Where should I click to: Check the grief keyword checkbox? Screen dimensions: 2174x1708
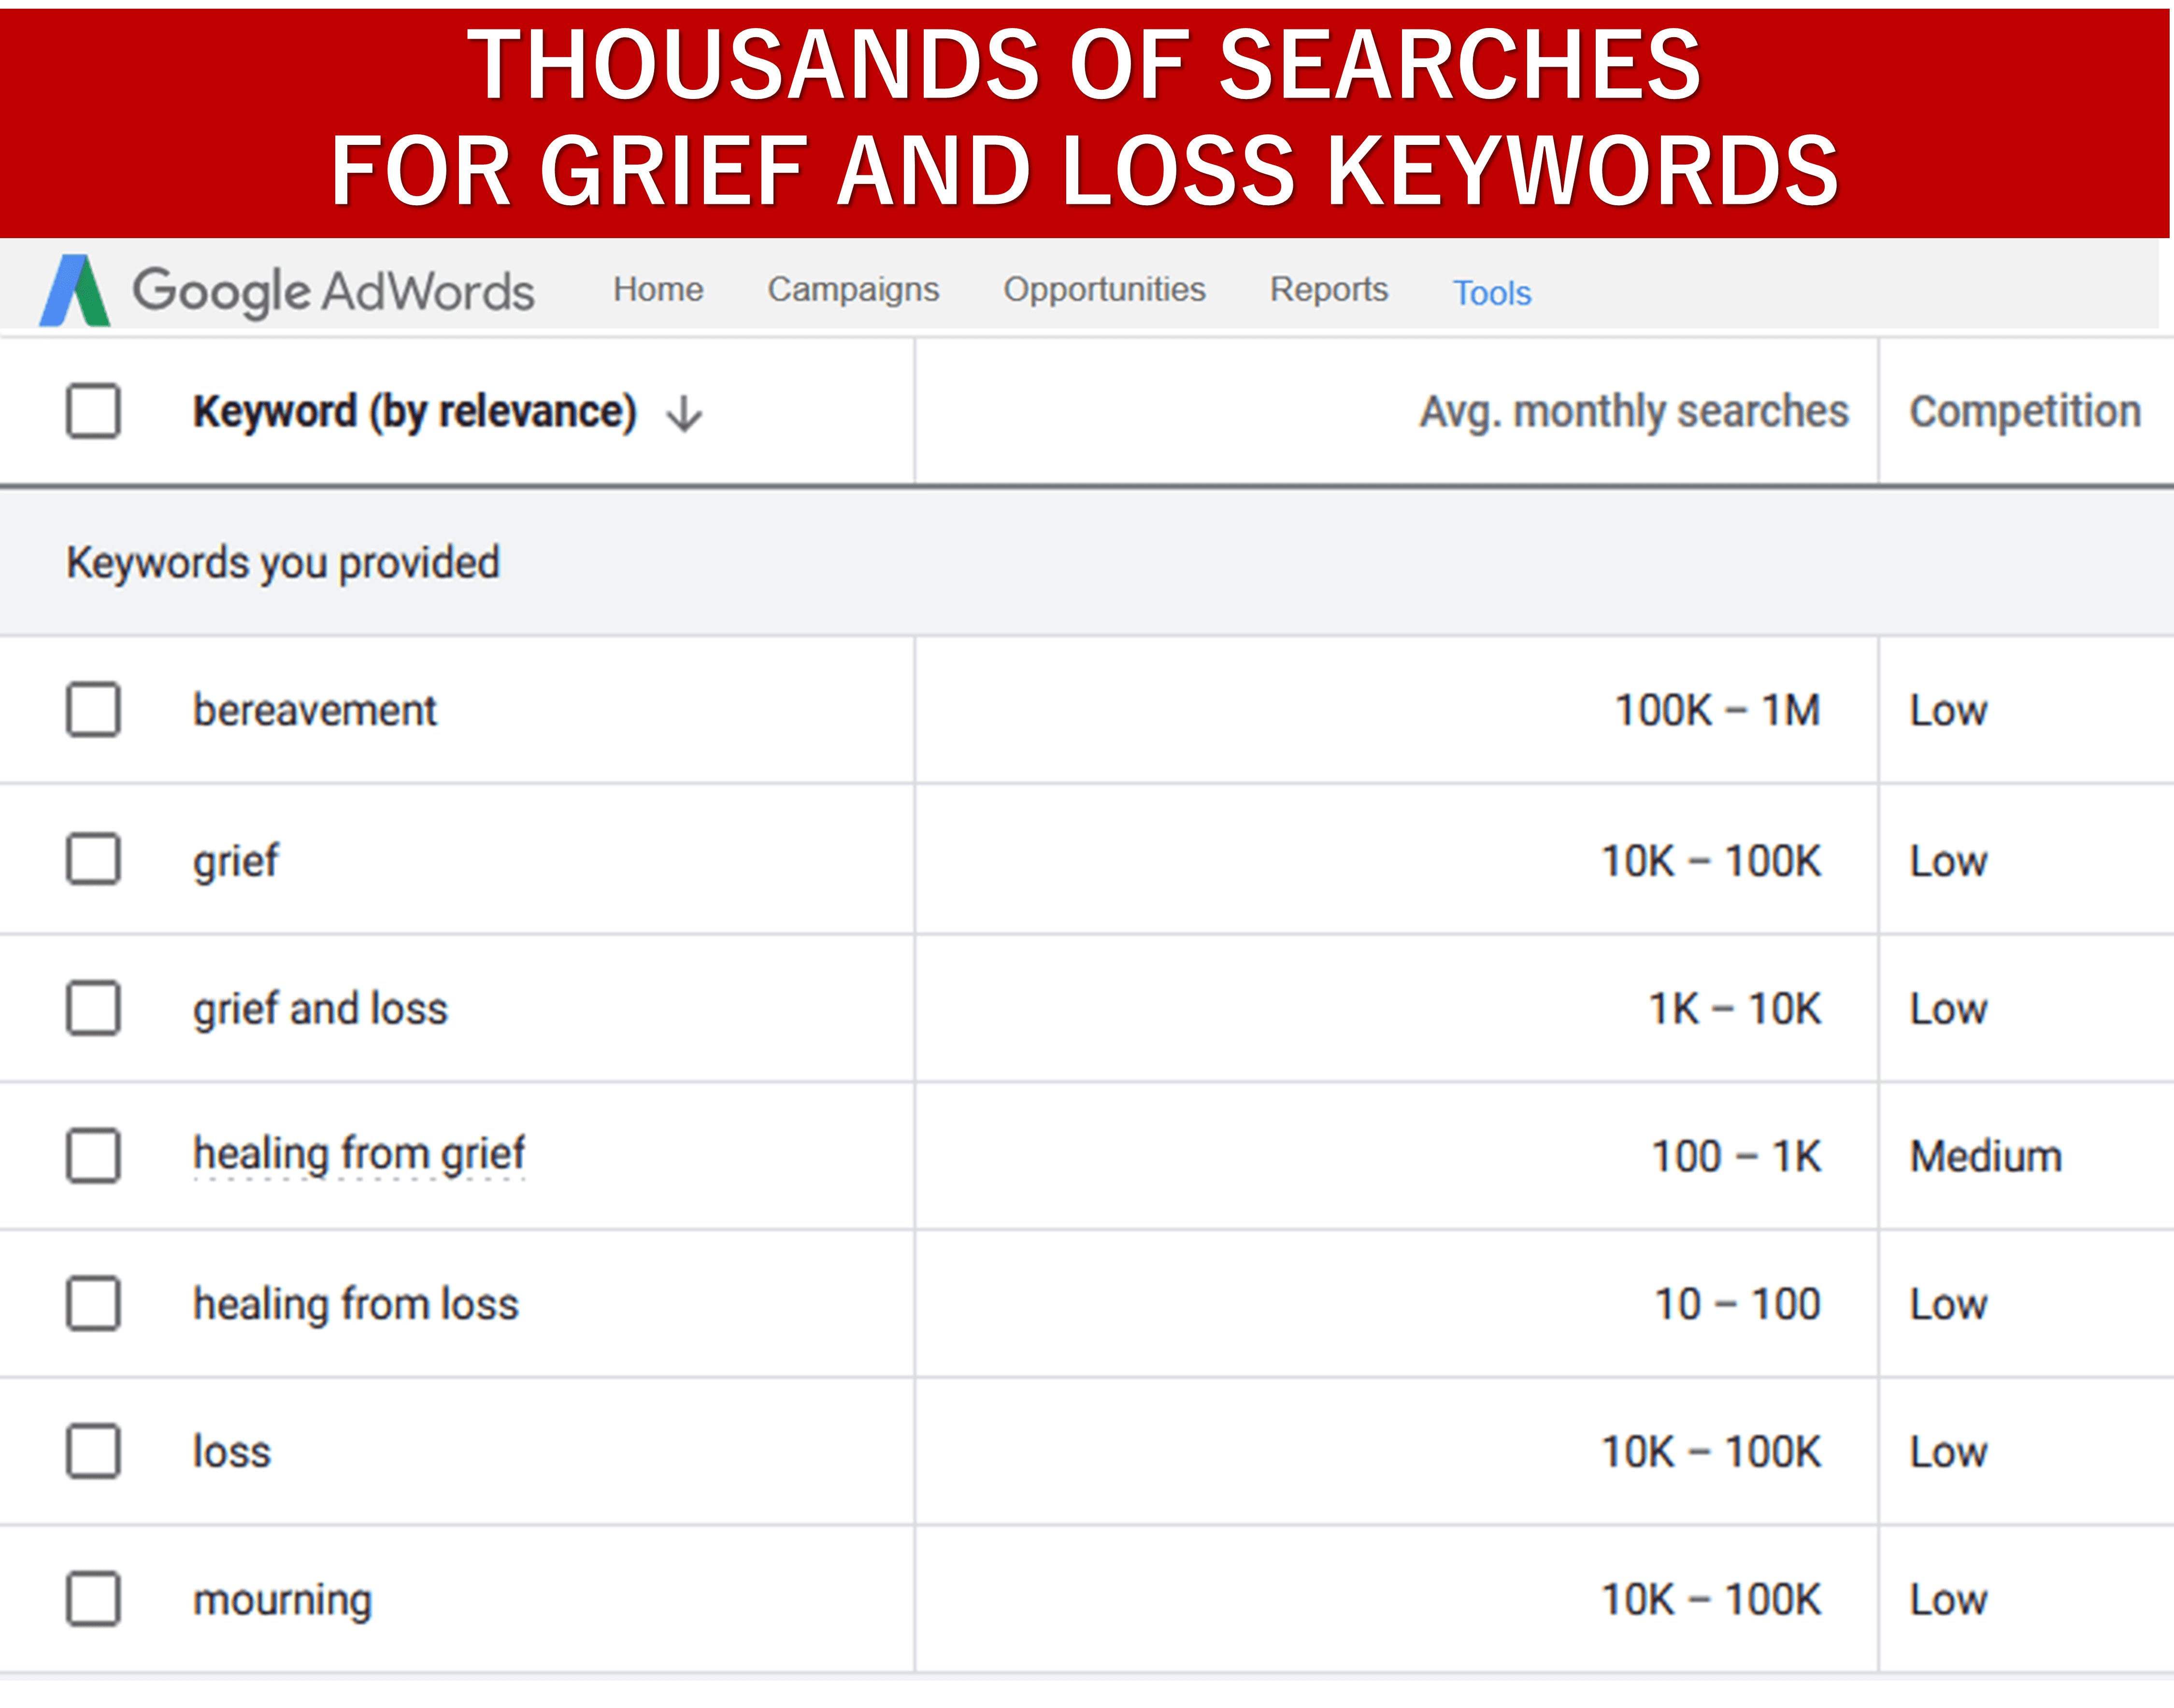tap(94, 859)
